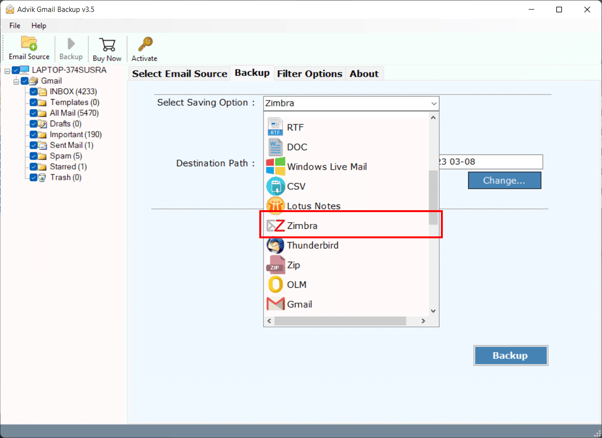This screenshot has width=602, height=438.
Task: Select the Zip archive icon
Action: (275, 265)
